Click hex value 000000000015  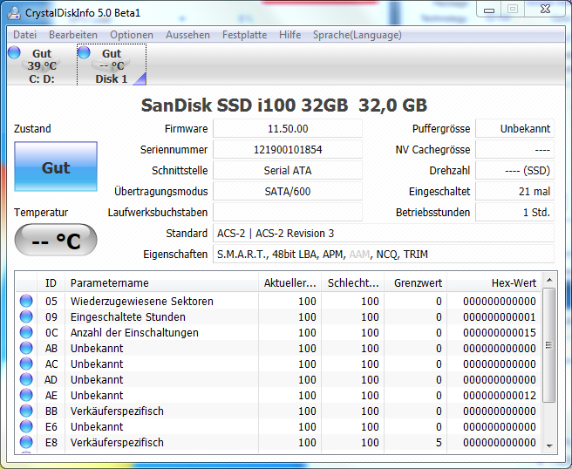(x=500, y=333)
